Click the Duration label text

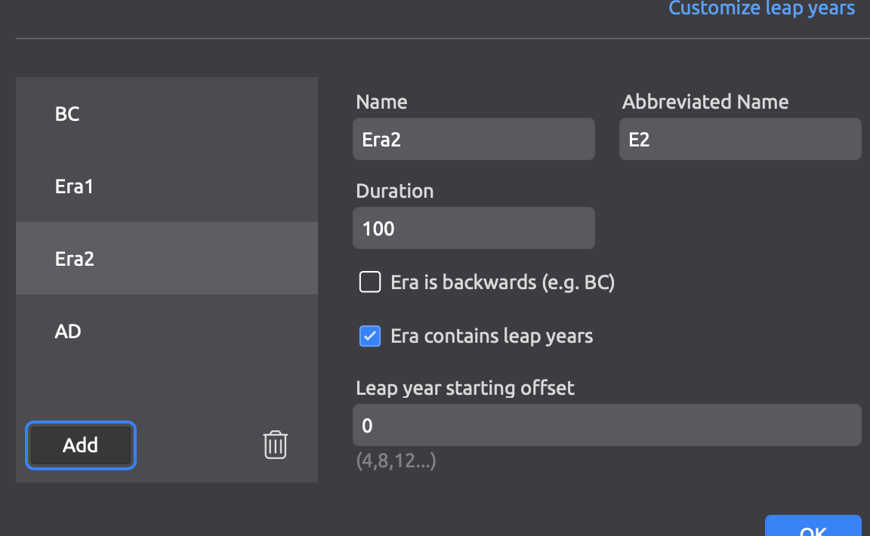[x=394, y=191]
